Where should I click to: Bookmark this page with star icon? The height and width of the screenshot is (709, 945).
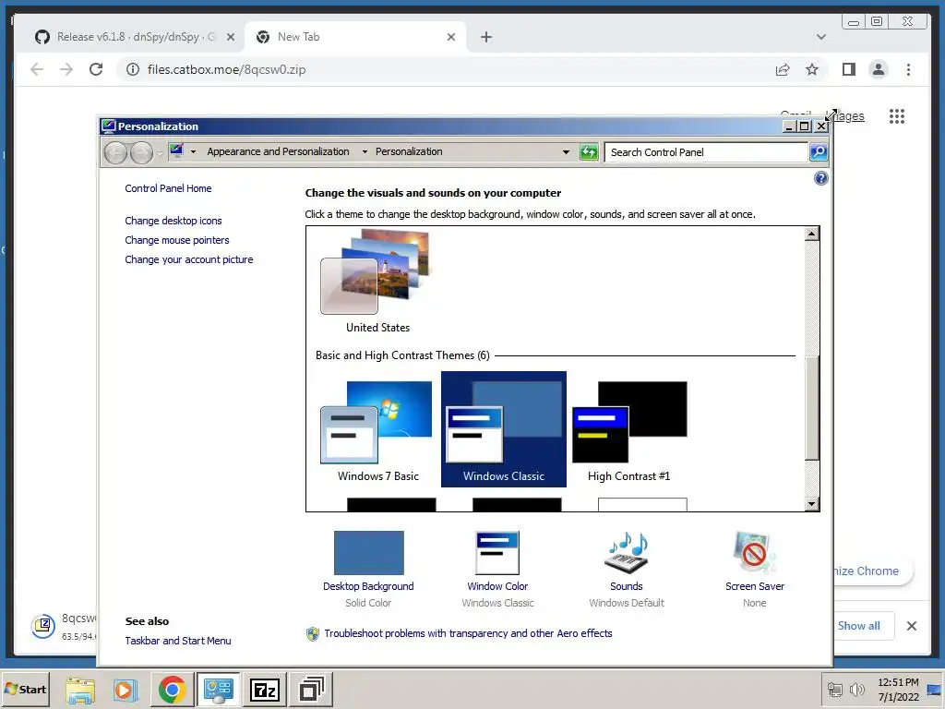point(812,69)
